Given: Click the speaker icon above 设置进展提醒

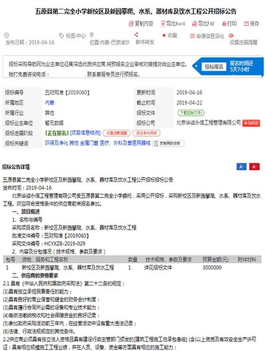Looking at the screenshot, I should tap(231, 36).
